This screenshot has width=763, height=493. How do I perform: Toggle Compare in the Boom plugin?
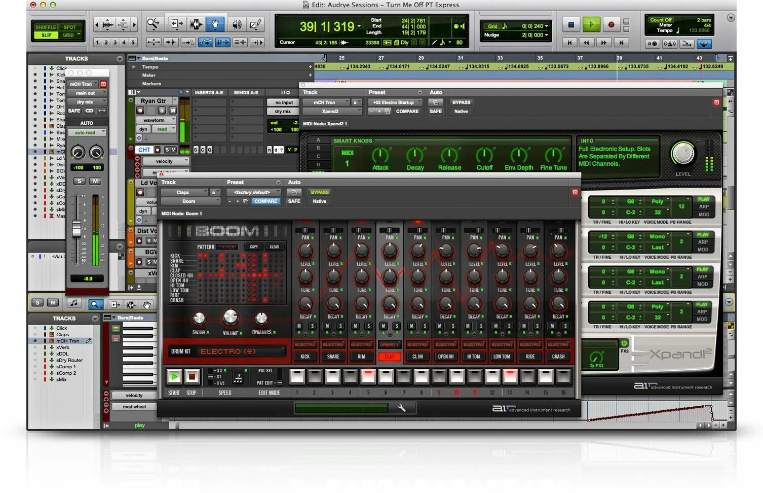click(266, 201)
